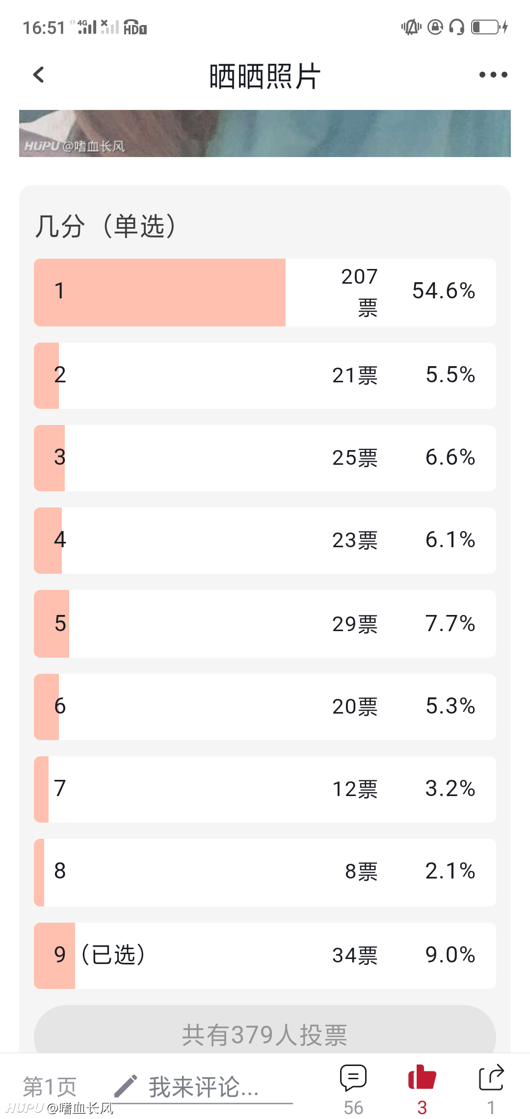Image resolution: width=530 pixels, height=1119 pixels.
Task: Open the three-dot more options menu
Action: point(493,75)
